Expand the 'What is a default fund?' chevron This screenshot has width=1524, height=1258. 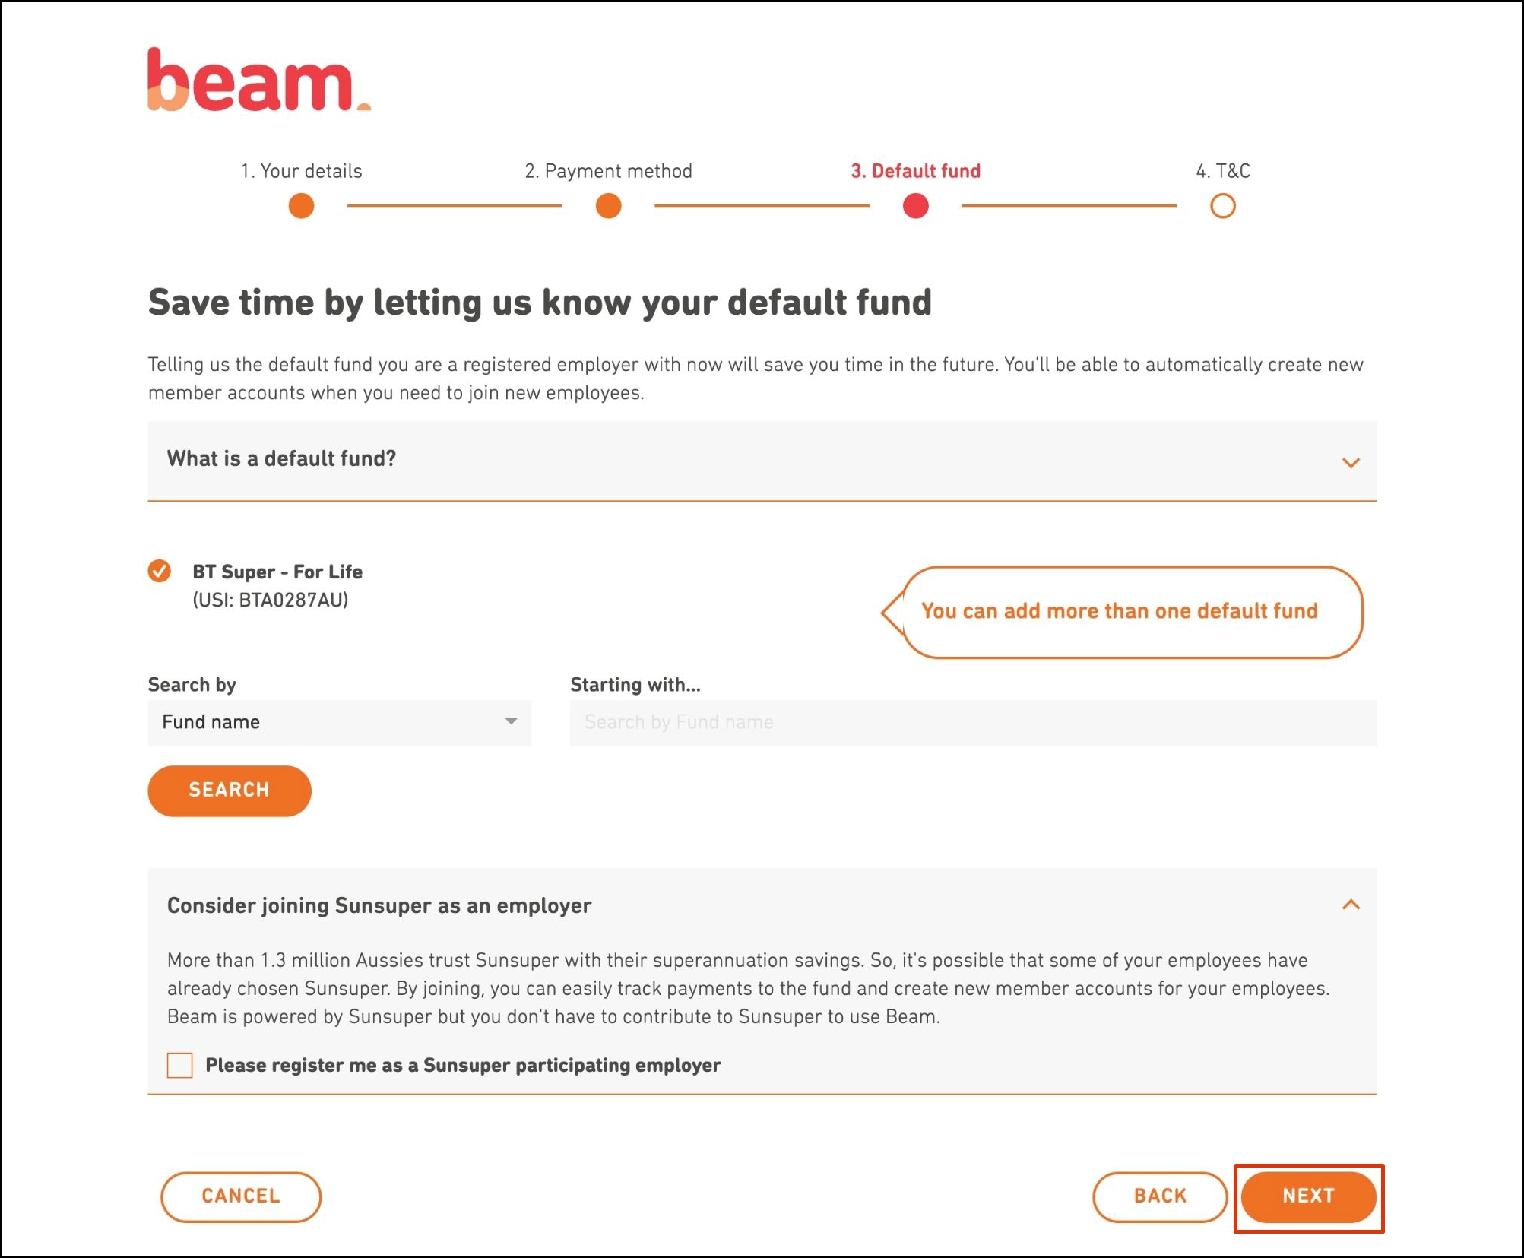point(1350,462)
